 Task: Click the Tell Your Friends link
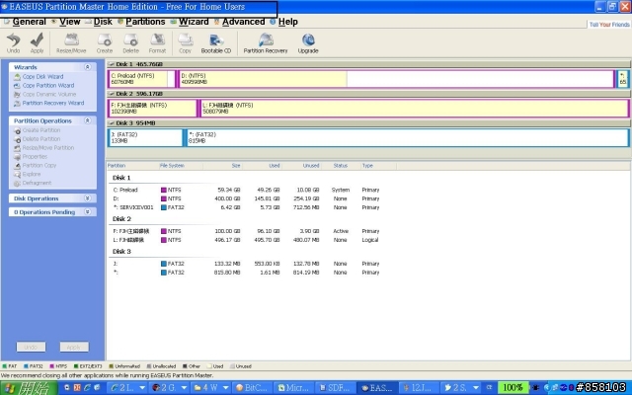coord(609,25)
